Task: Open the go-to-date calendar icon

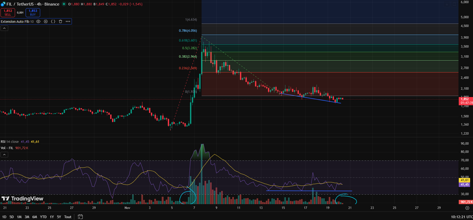Action: click(80, 216)
